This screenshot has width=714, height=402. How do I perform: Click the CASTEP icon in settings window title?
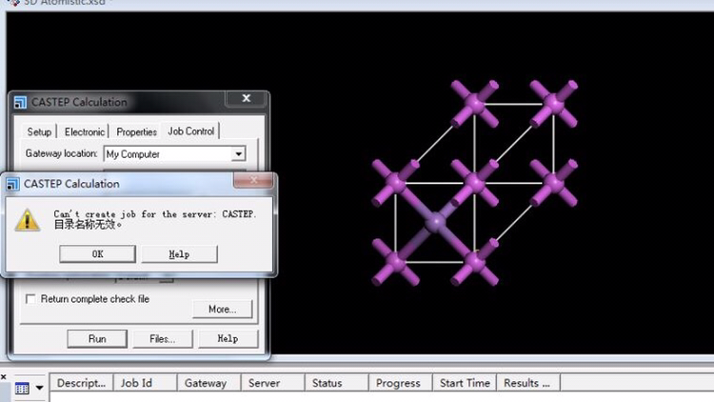[x=20, y=102]
